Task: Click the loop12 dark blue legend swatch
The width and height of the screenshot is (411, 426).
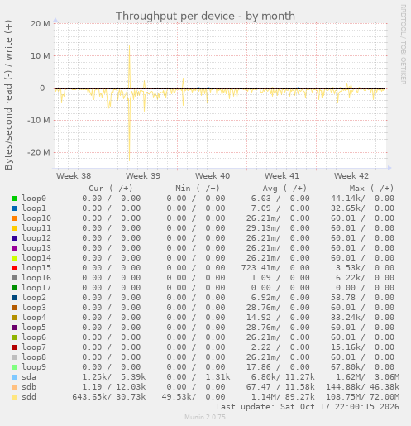Action: [x=14, y=238]
